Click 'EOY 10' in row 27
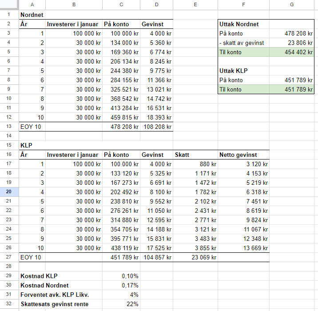 [x=32, y=257]
